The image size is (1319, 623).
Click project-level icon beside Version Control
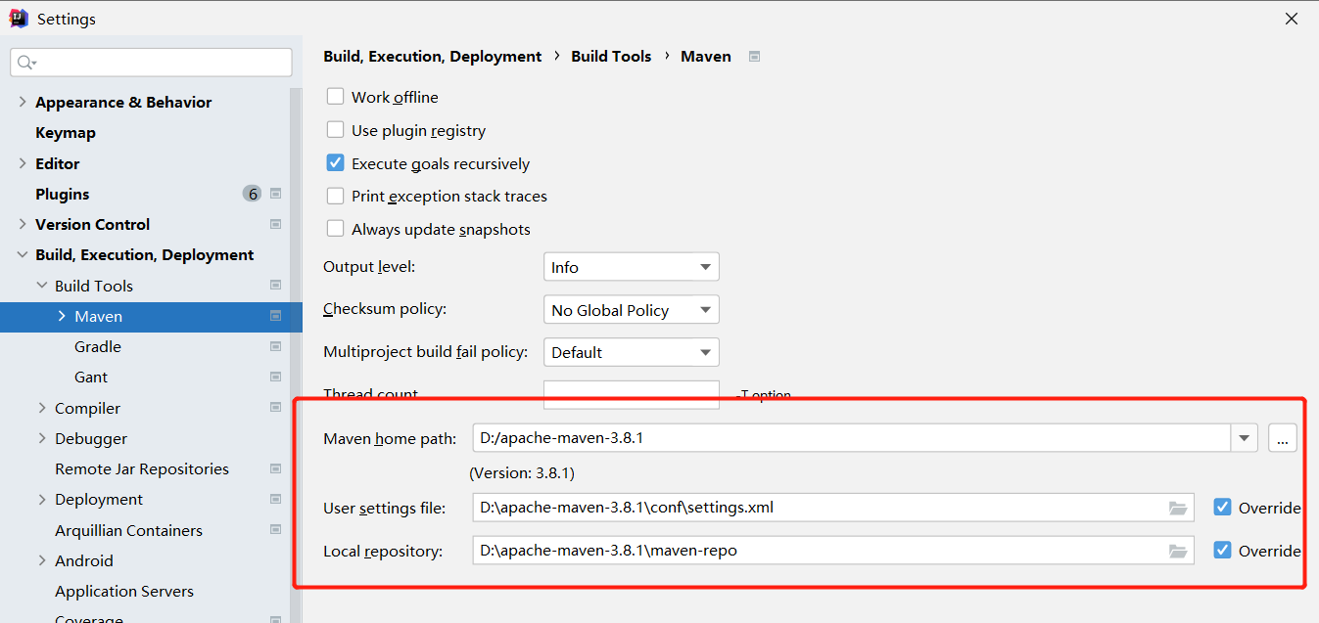tap(275, 224)
